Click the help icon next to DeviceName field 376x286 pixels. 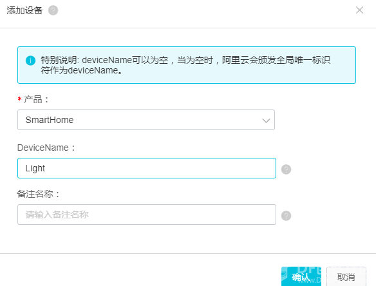point(286,169)
